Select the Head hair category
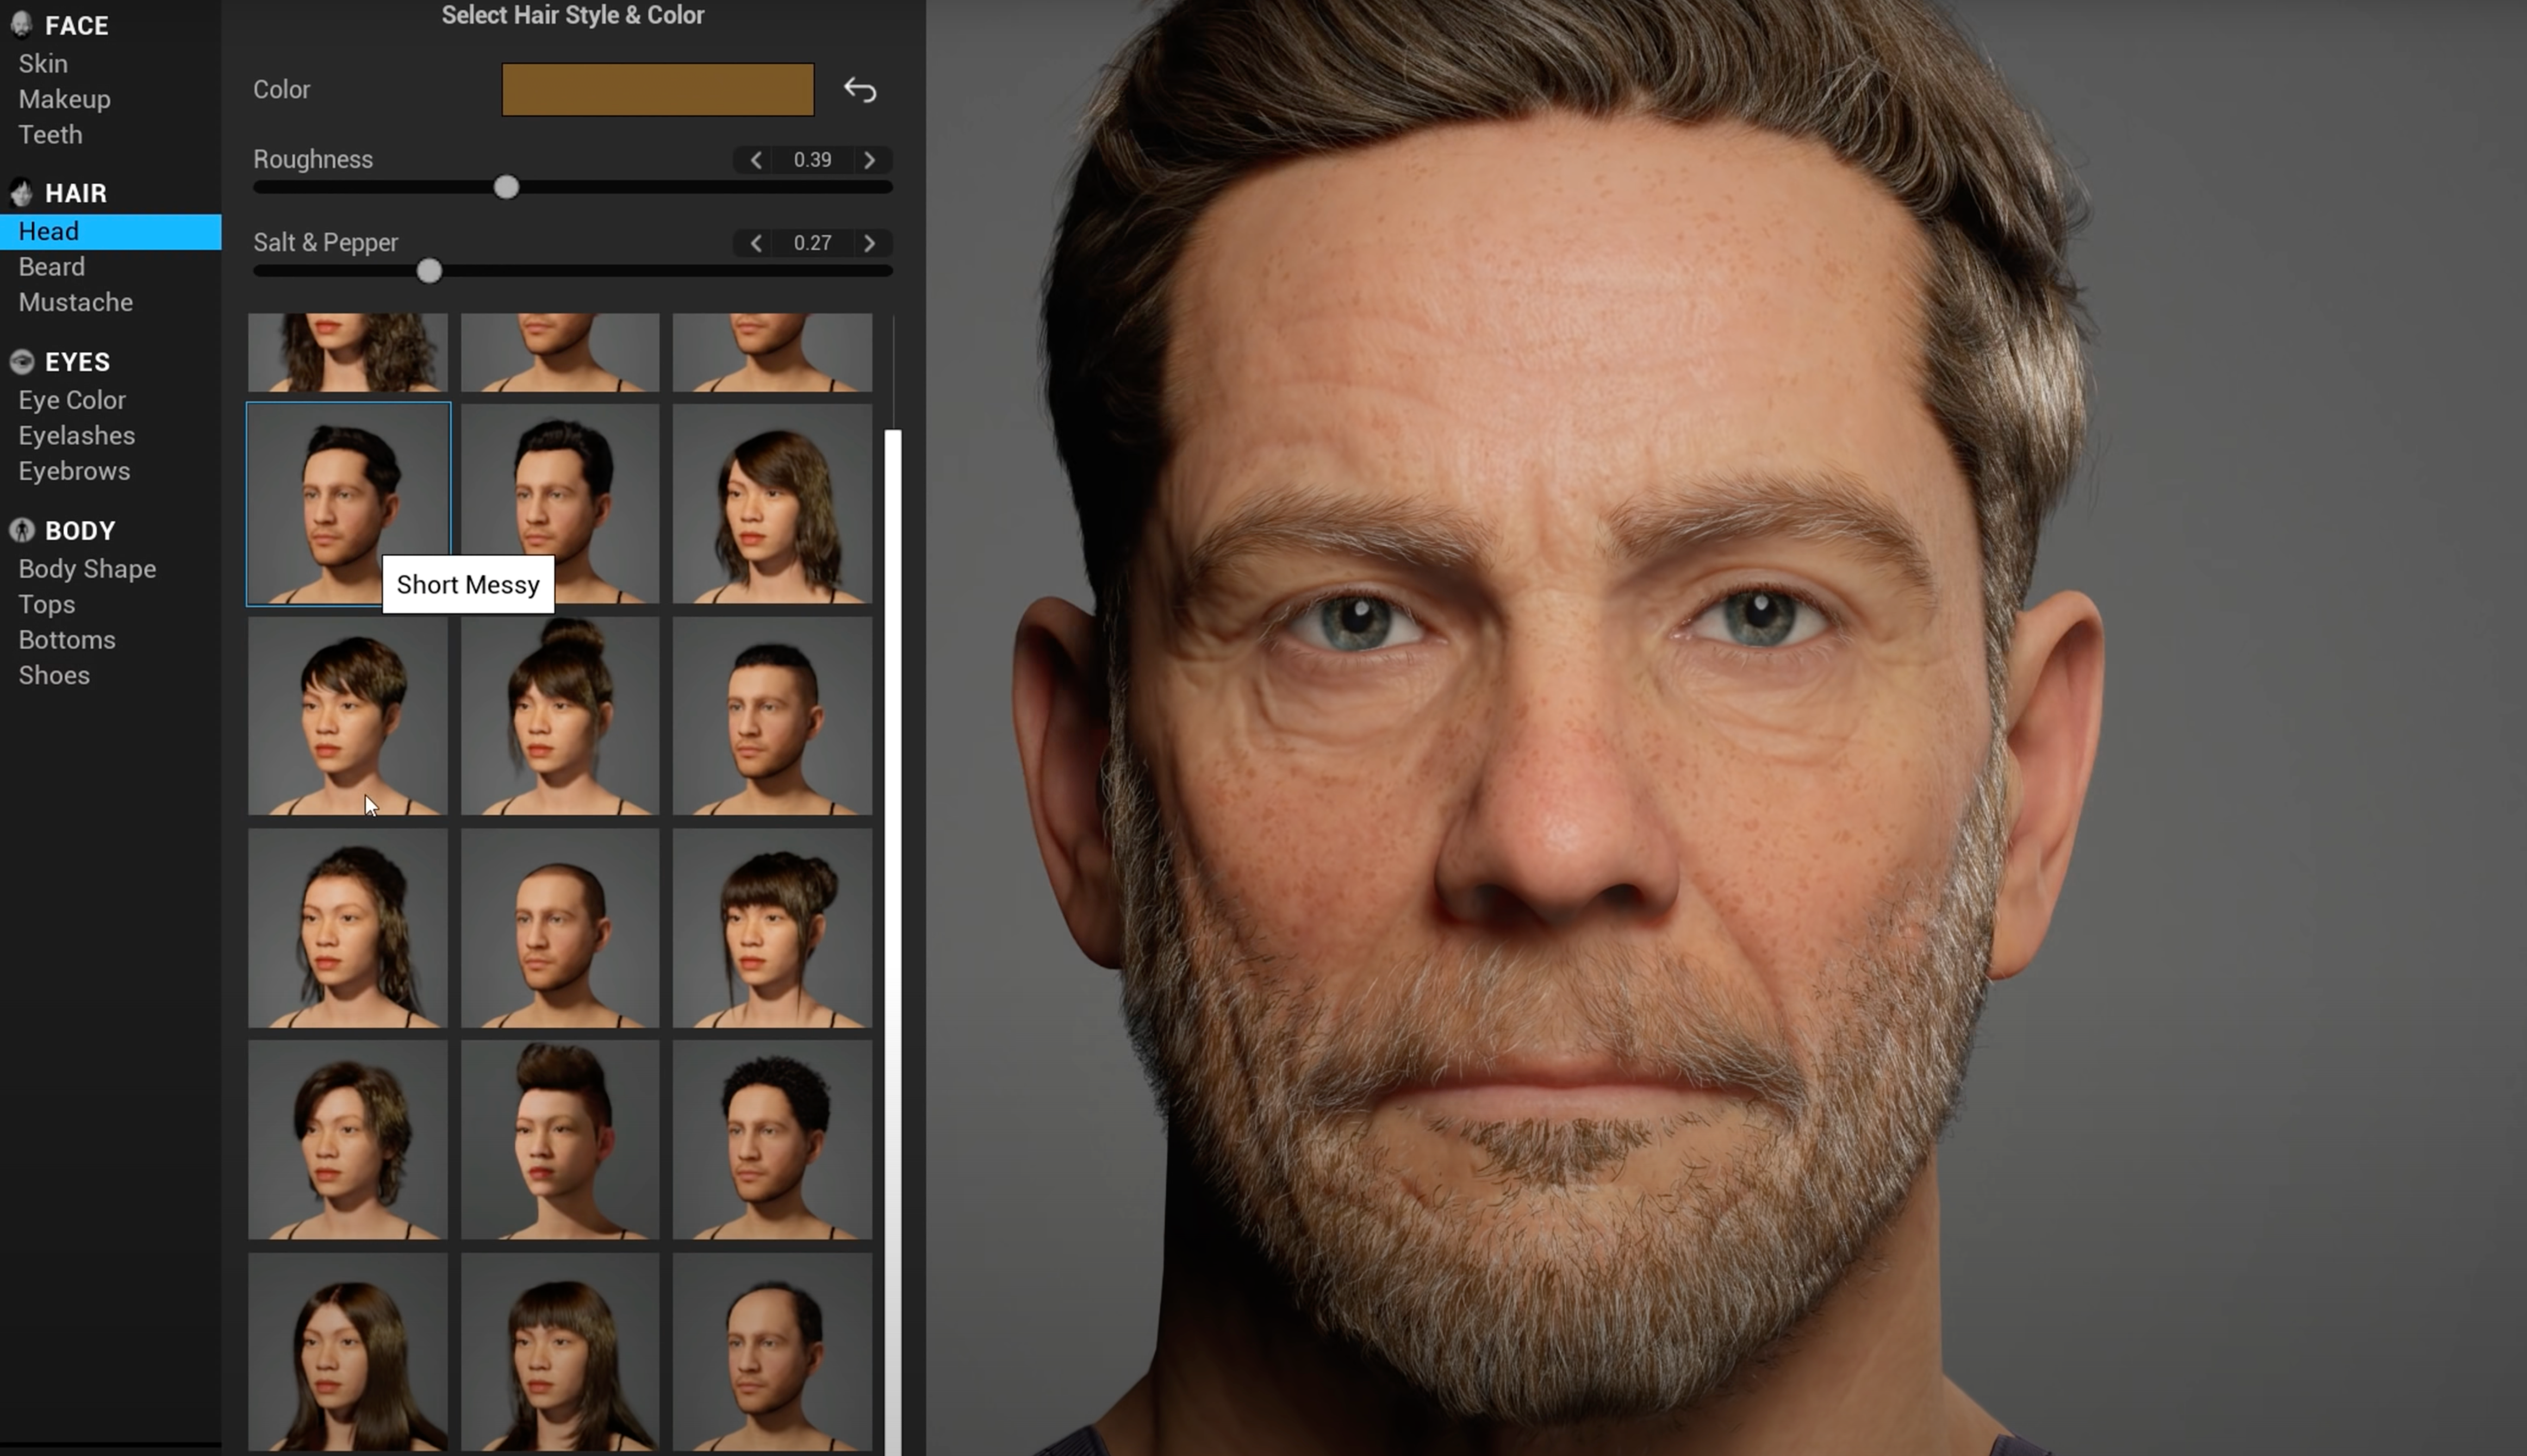Screen dimensions: 2527x1456 [x=110, y=232]
